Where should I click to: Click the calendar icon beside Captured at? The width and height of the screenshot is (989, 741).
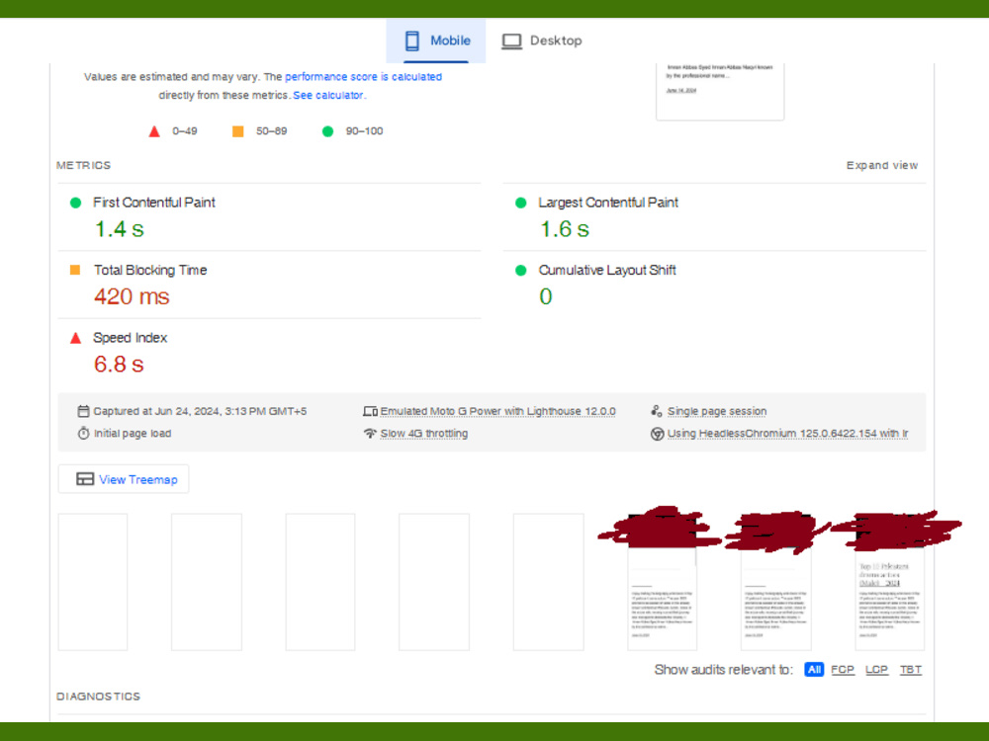click(83, 411)
